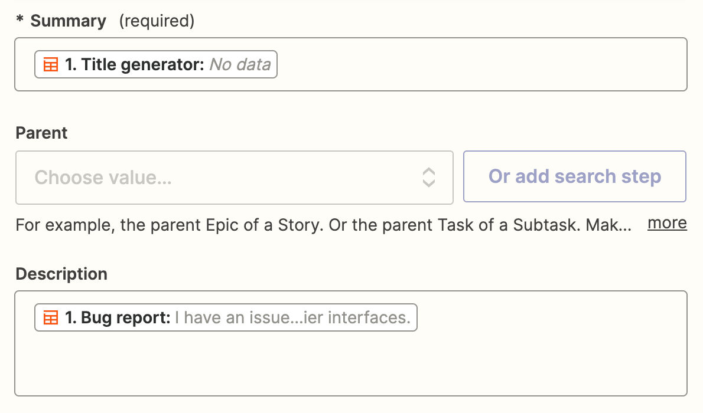This screenshot has width=703, height=413.
Task: Click the "Parent" field label
Action: (41, 133)
